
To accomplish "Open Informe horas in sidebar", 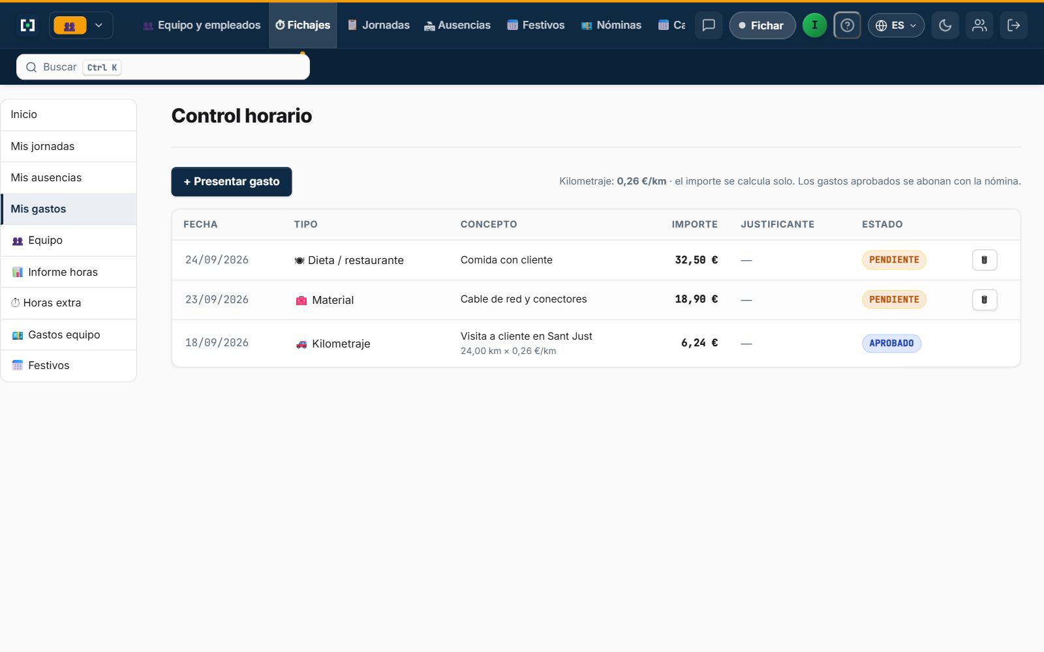I will pyautogui.click(x=69, y=272).
